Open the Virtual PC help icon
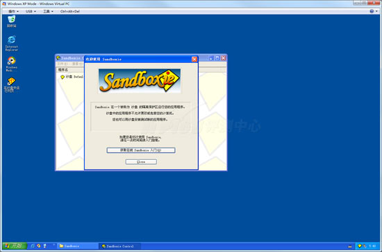 (x=372, y=11)
